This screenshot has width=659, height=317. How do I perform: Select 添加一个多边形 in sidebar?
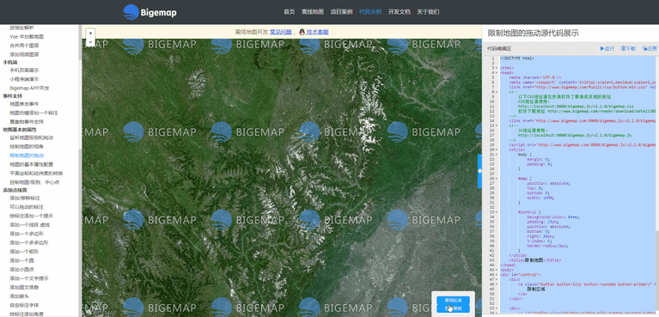tap(27, 234)
